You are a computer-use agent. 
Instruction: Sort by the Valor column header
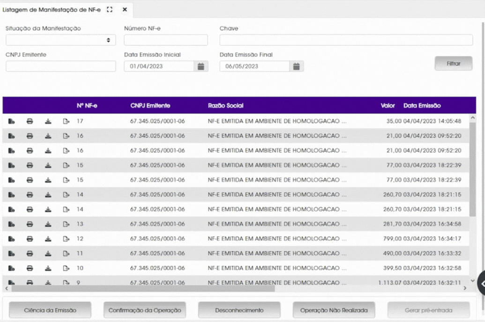click(388, 106)
